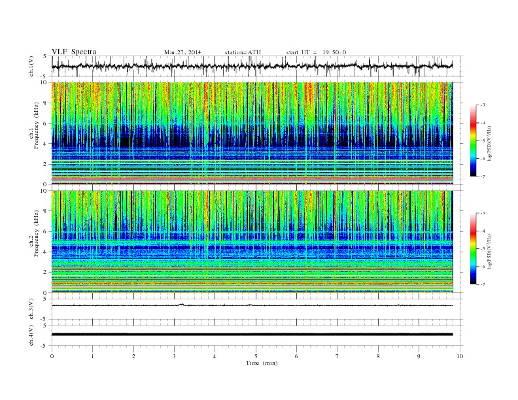Viewport: 518px width, 400px height.
Task: Click time axis tick label "7"
Action: coord(337,356)
